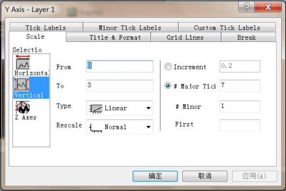This screenshot has height=191, width=286.
Task: Click the # Minor ticks input field
Action: [240, 106]
